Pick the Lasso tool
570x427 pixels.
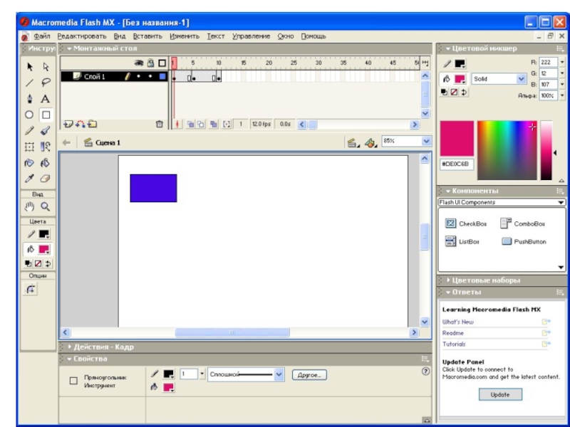(x=45, y=83)
